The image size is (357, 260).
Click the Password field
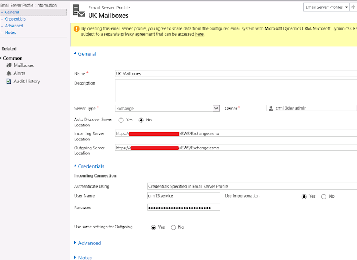click(184, 208)
